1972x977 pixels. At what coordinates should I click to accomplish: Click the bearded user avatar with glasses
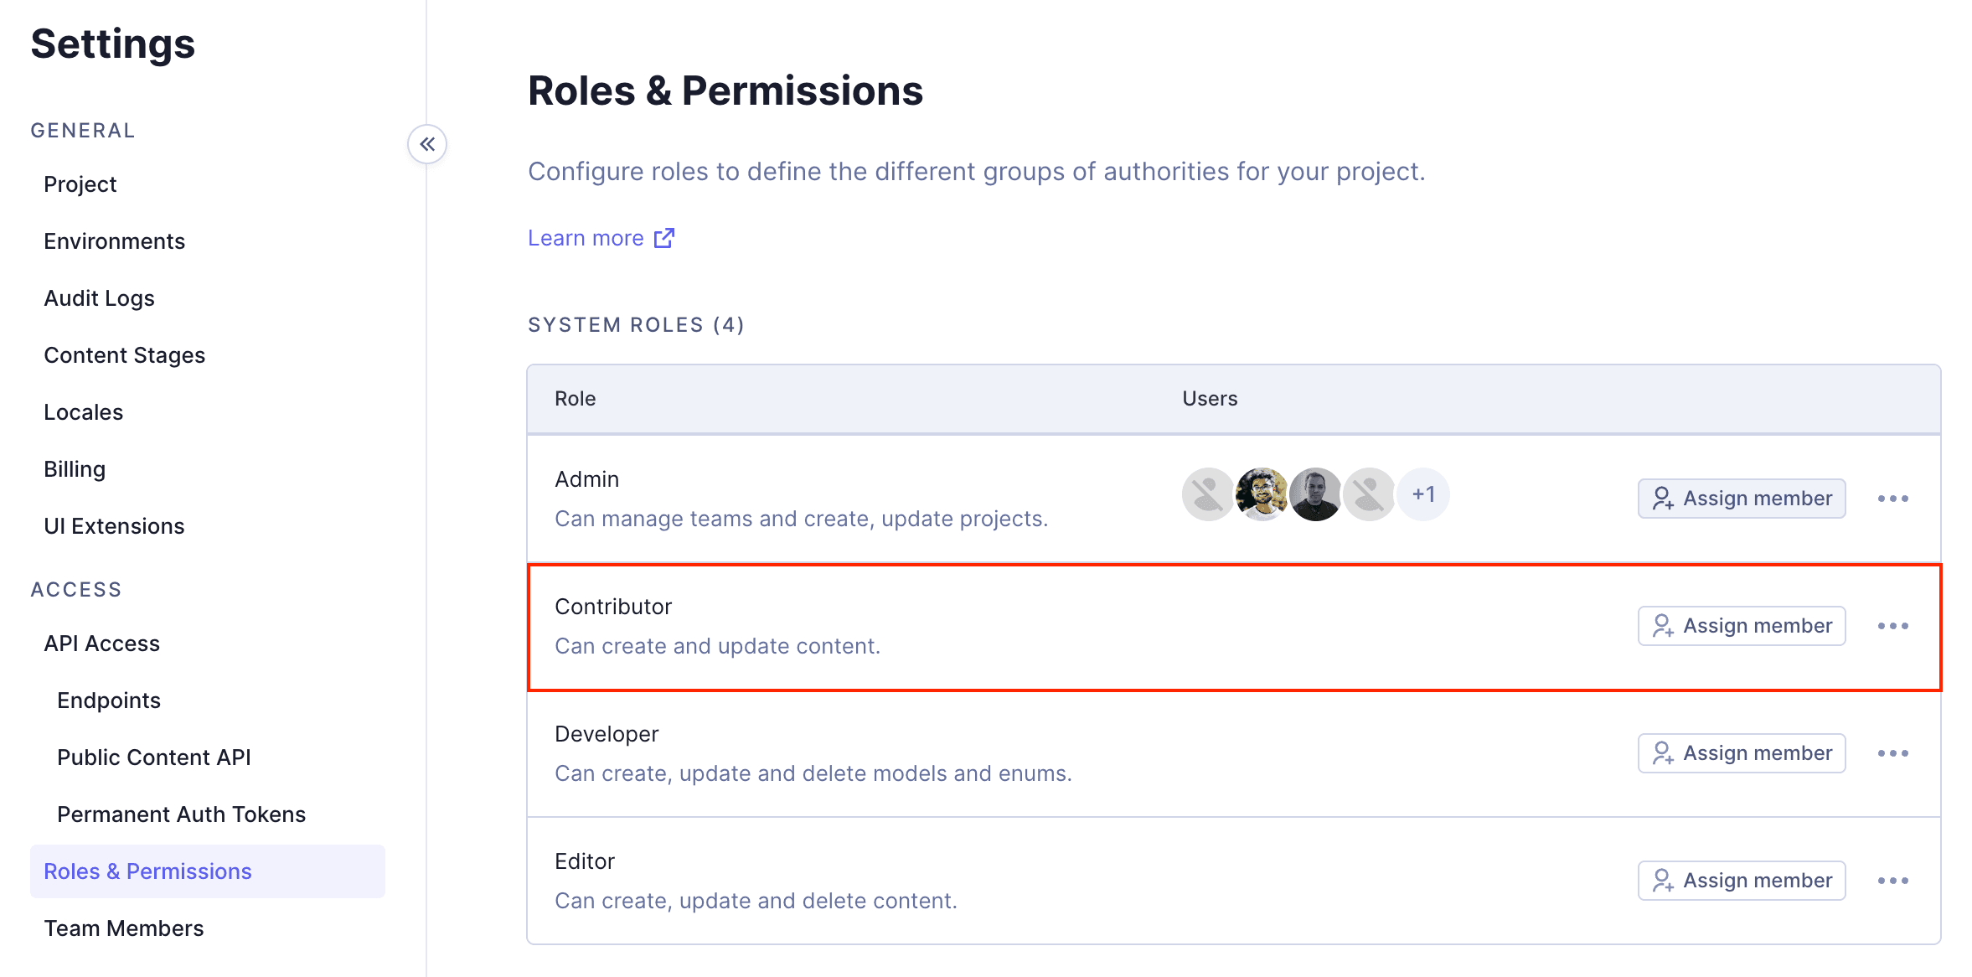pyautogui.click(x=1262, y=494)
